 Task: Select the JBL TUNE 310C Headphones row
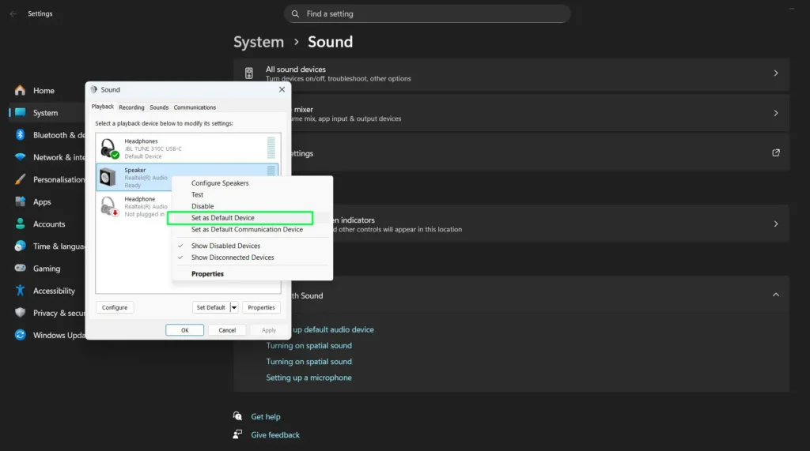coord(187,148)
